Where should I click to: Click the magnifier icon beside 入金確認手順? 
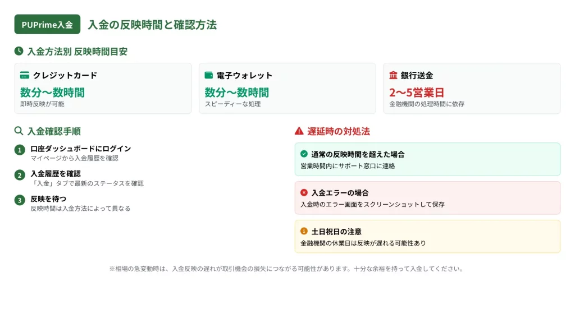click(19, 131)
